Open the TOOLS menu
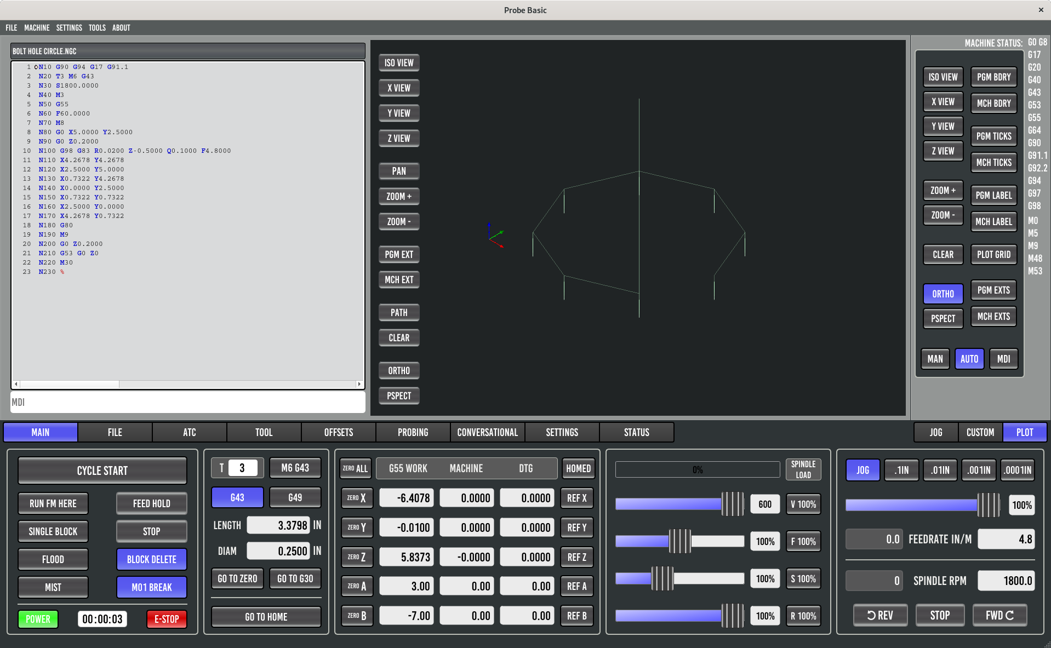The height and width of the screenshot is (648, 1051). 97,28
